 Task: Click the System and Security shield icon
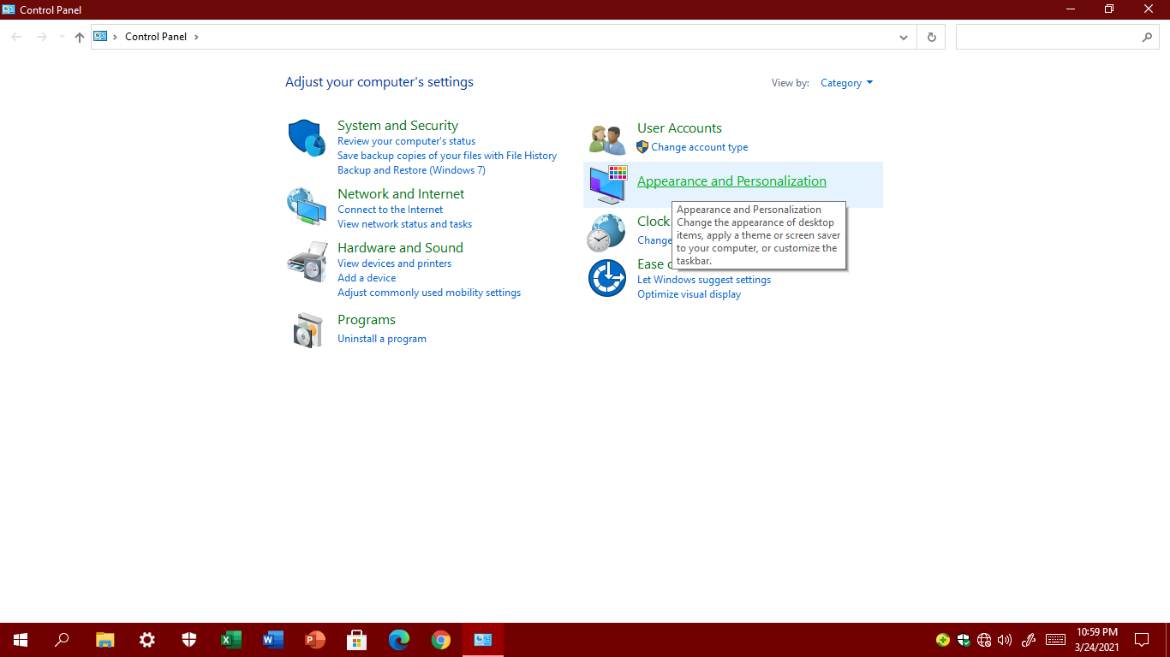tap(306, 138)
